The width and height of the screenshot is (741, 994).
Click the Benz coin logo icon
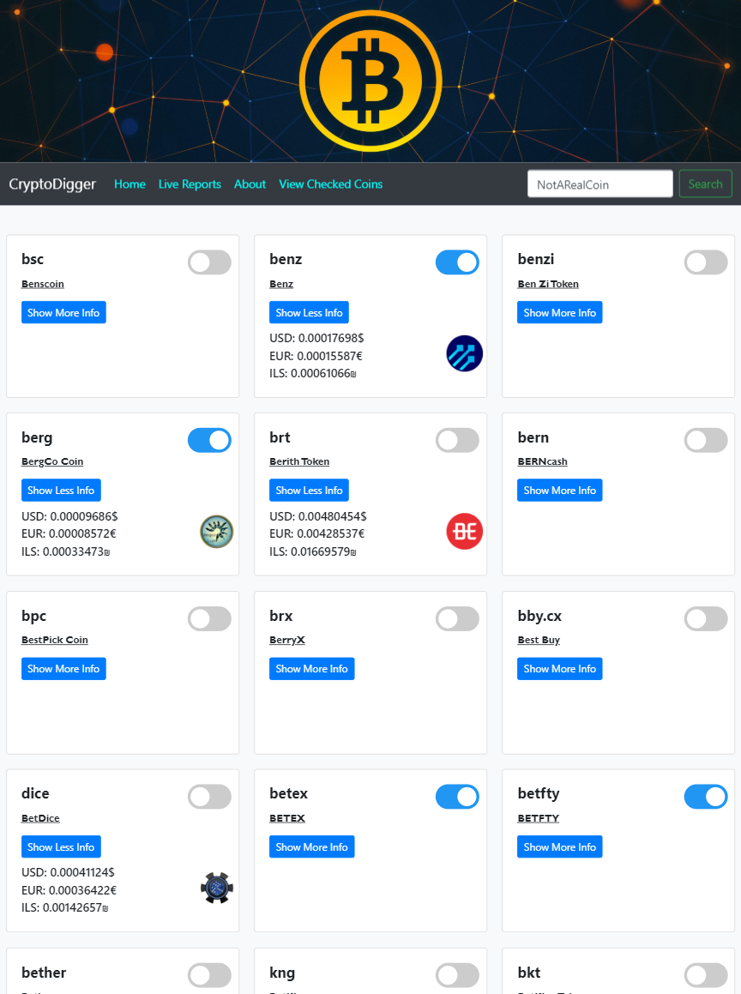click(x=465, y=353)
